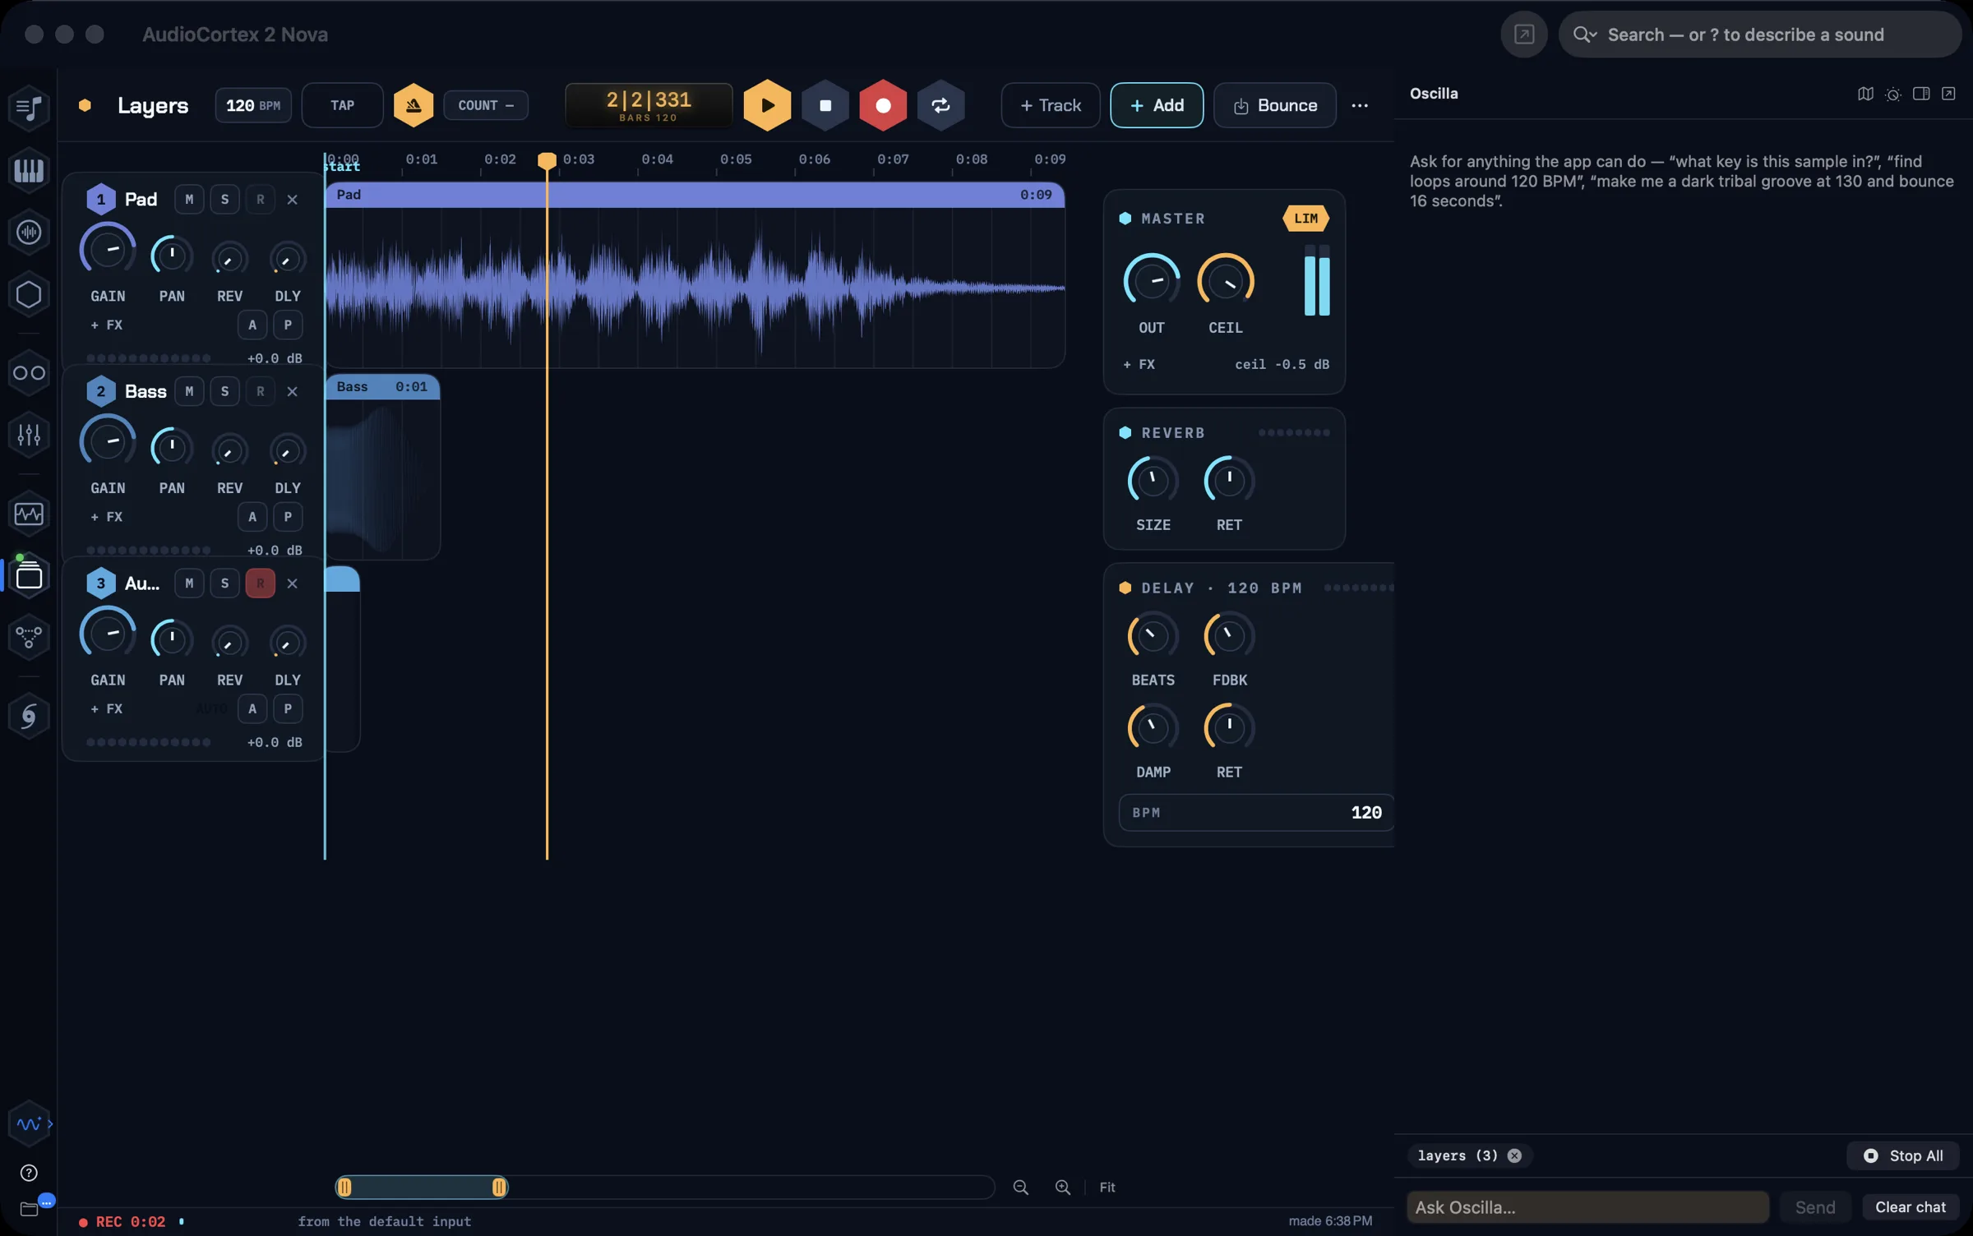Open the node graph sidebar icon

tap(29, 637)
